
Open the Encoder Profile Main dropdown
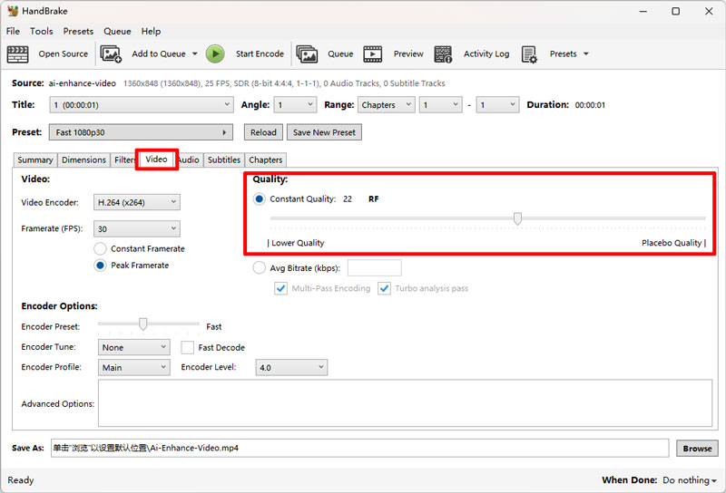133,368
